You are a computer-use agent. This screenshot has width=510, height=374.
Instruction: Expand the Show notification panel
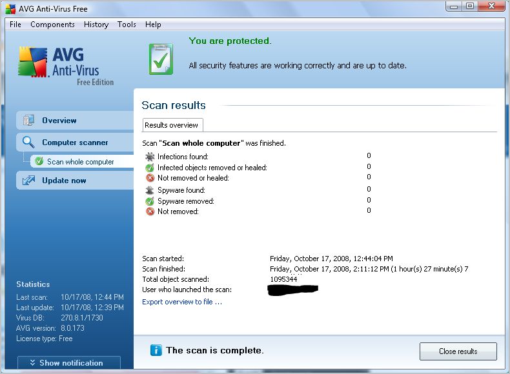[69, 362]
